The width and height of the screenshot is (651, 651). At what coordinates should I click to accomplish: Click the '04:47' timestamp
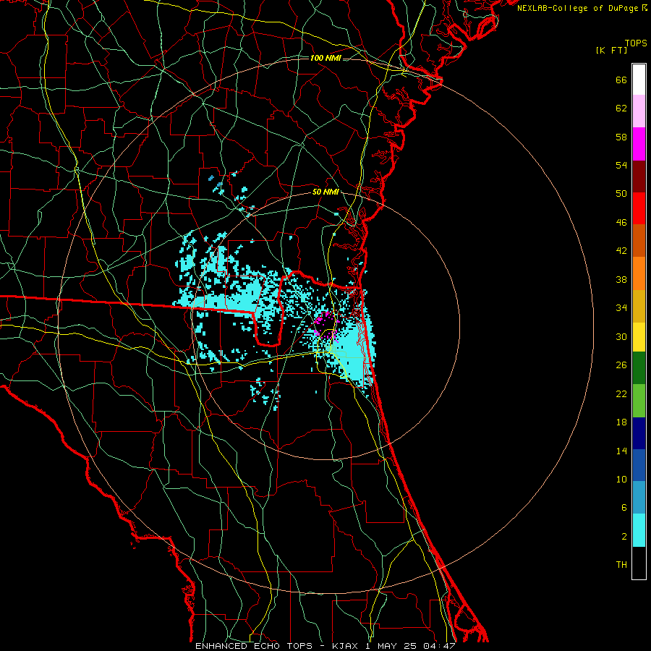coord(439,646)
